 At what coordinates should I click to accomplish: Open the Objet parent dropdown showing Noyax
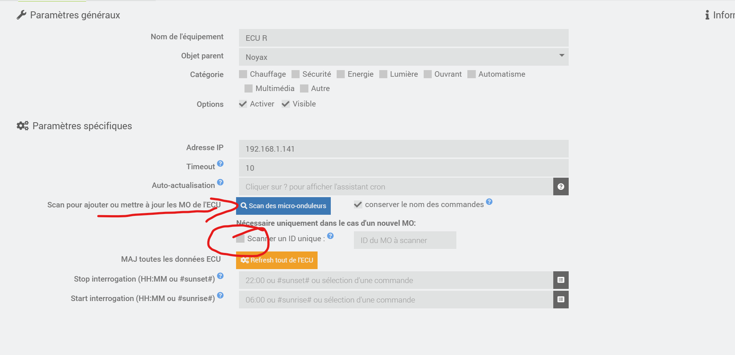click(x=403, y=57)
